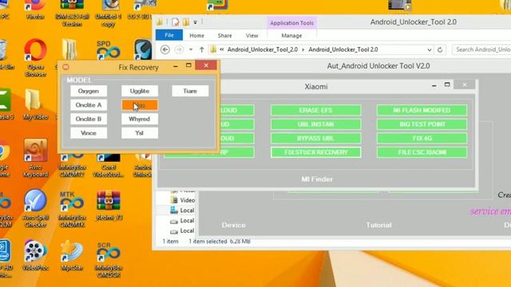Click Android_Unlocker_Tool_2.0 breadcrumb segment
Viewport: 511px width, 287px height.
tap(263, 49)
